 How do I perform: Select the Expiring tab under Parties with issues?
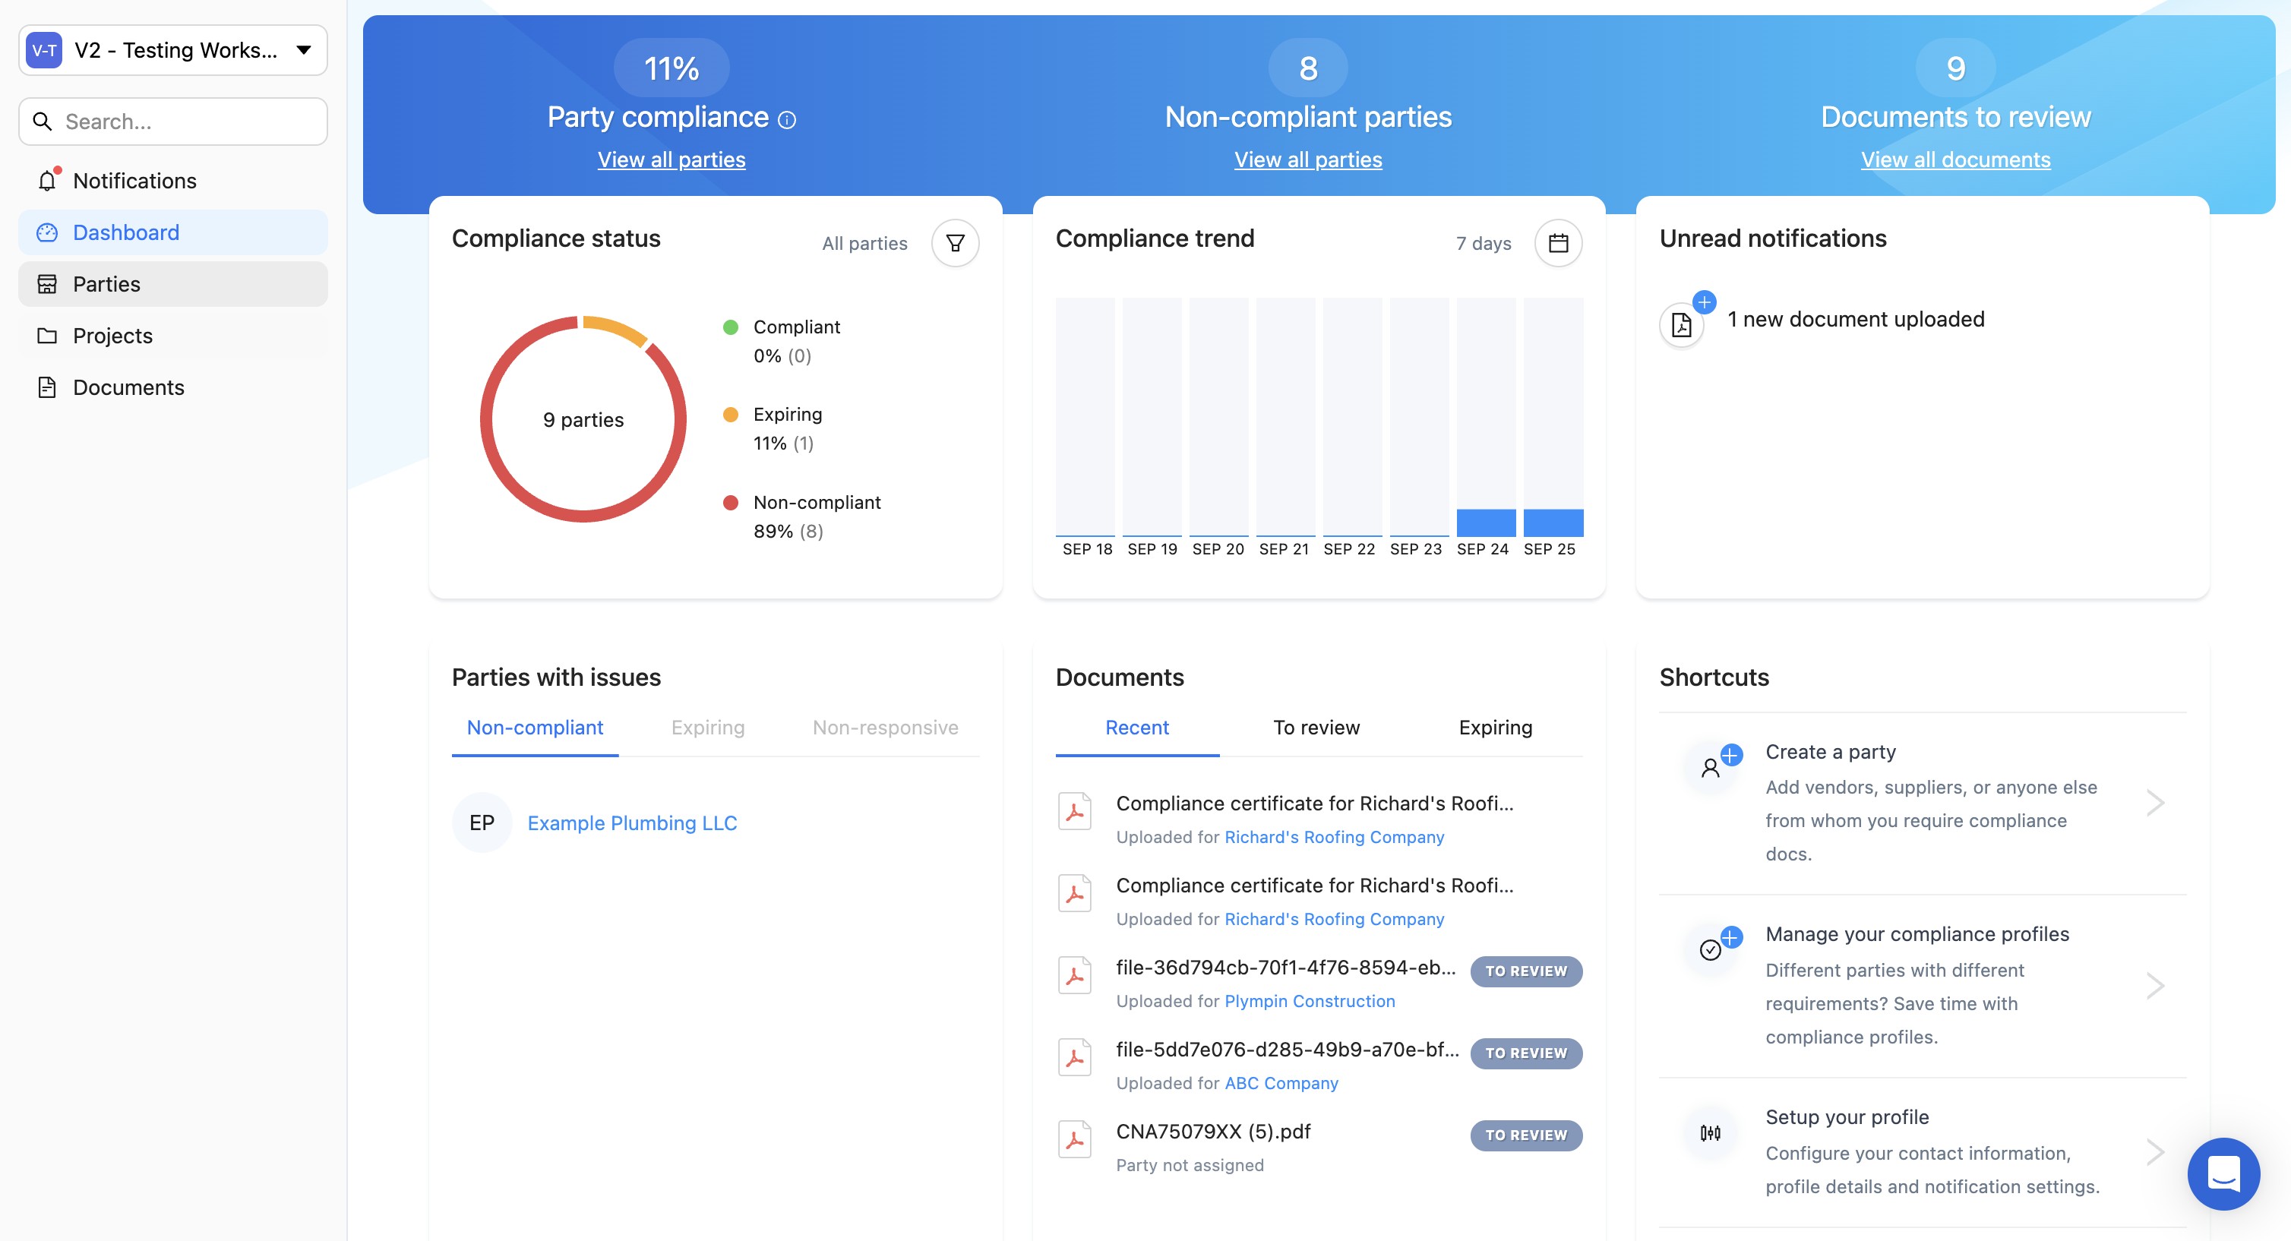(x=708, y=727)
